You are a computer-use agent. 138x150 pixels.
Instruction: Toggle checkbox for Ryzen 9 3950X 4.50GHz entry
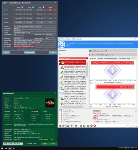[x=60, y=68]
